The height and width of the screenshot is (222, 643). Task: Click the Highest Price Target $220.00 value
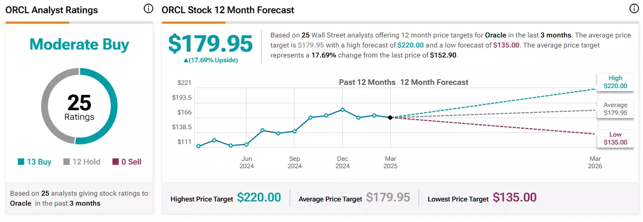coord(259,198)
